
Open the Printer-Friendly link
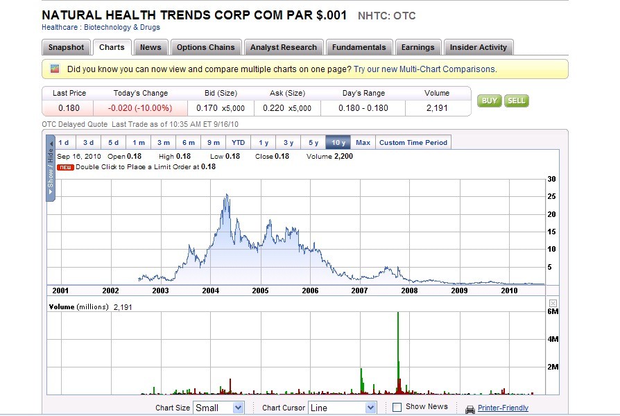503,408
